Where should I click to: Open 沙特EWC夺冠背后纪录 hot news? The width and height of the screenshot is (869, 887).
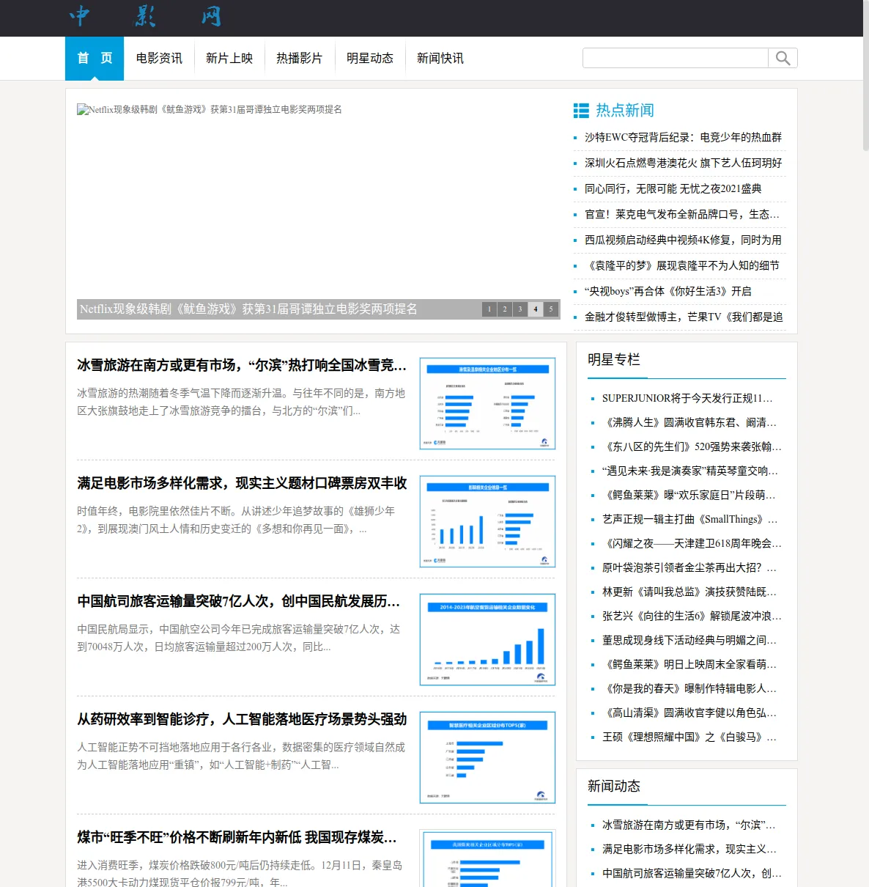tap(683, 137)
